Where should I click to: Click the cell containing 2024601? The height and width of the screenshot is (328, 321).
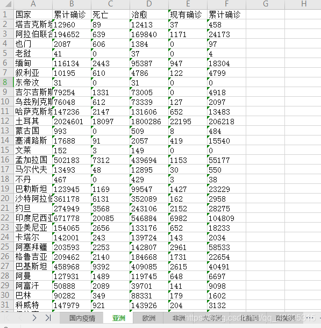[72, 121]
